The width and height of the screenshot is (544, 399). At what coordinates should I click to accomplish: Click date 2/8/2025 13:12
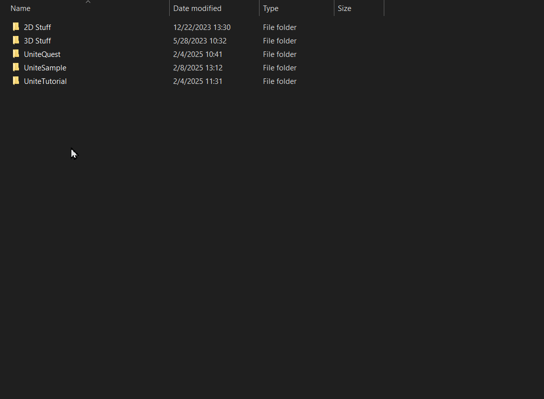198,68
